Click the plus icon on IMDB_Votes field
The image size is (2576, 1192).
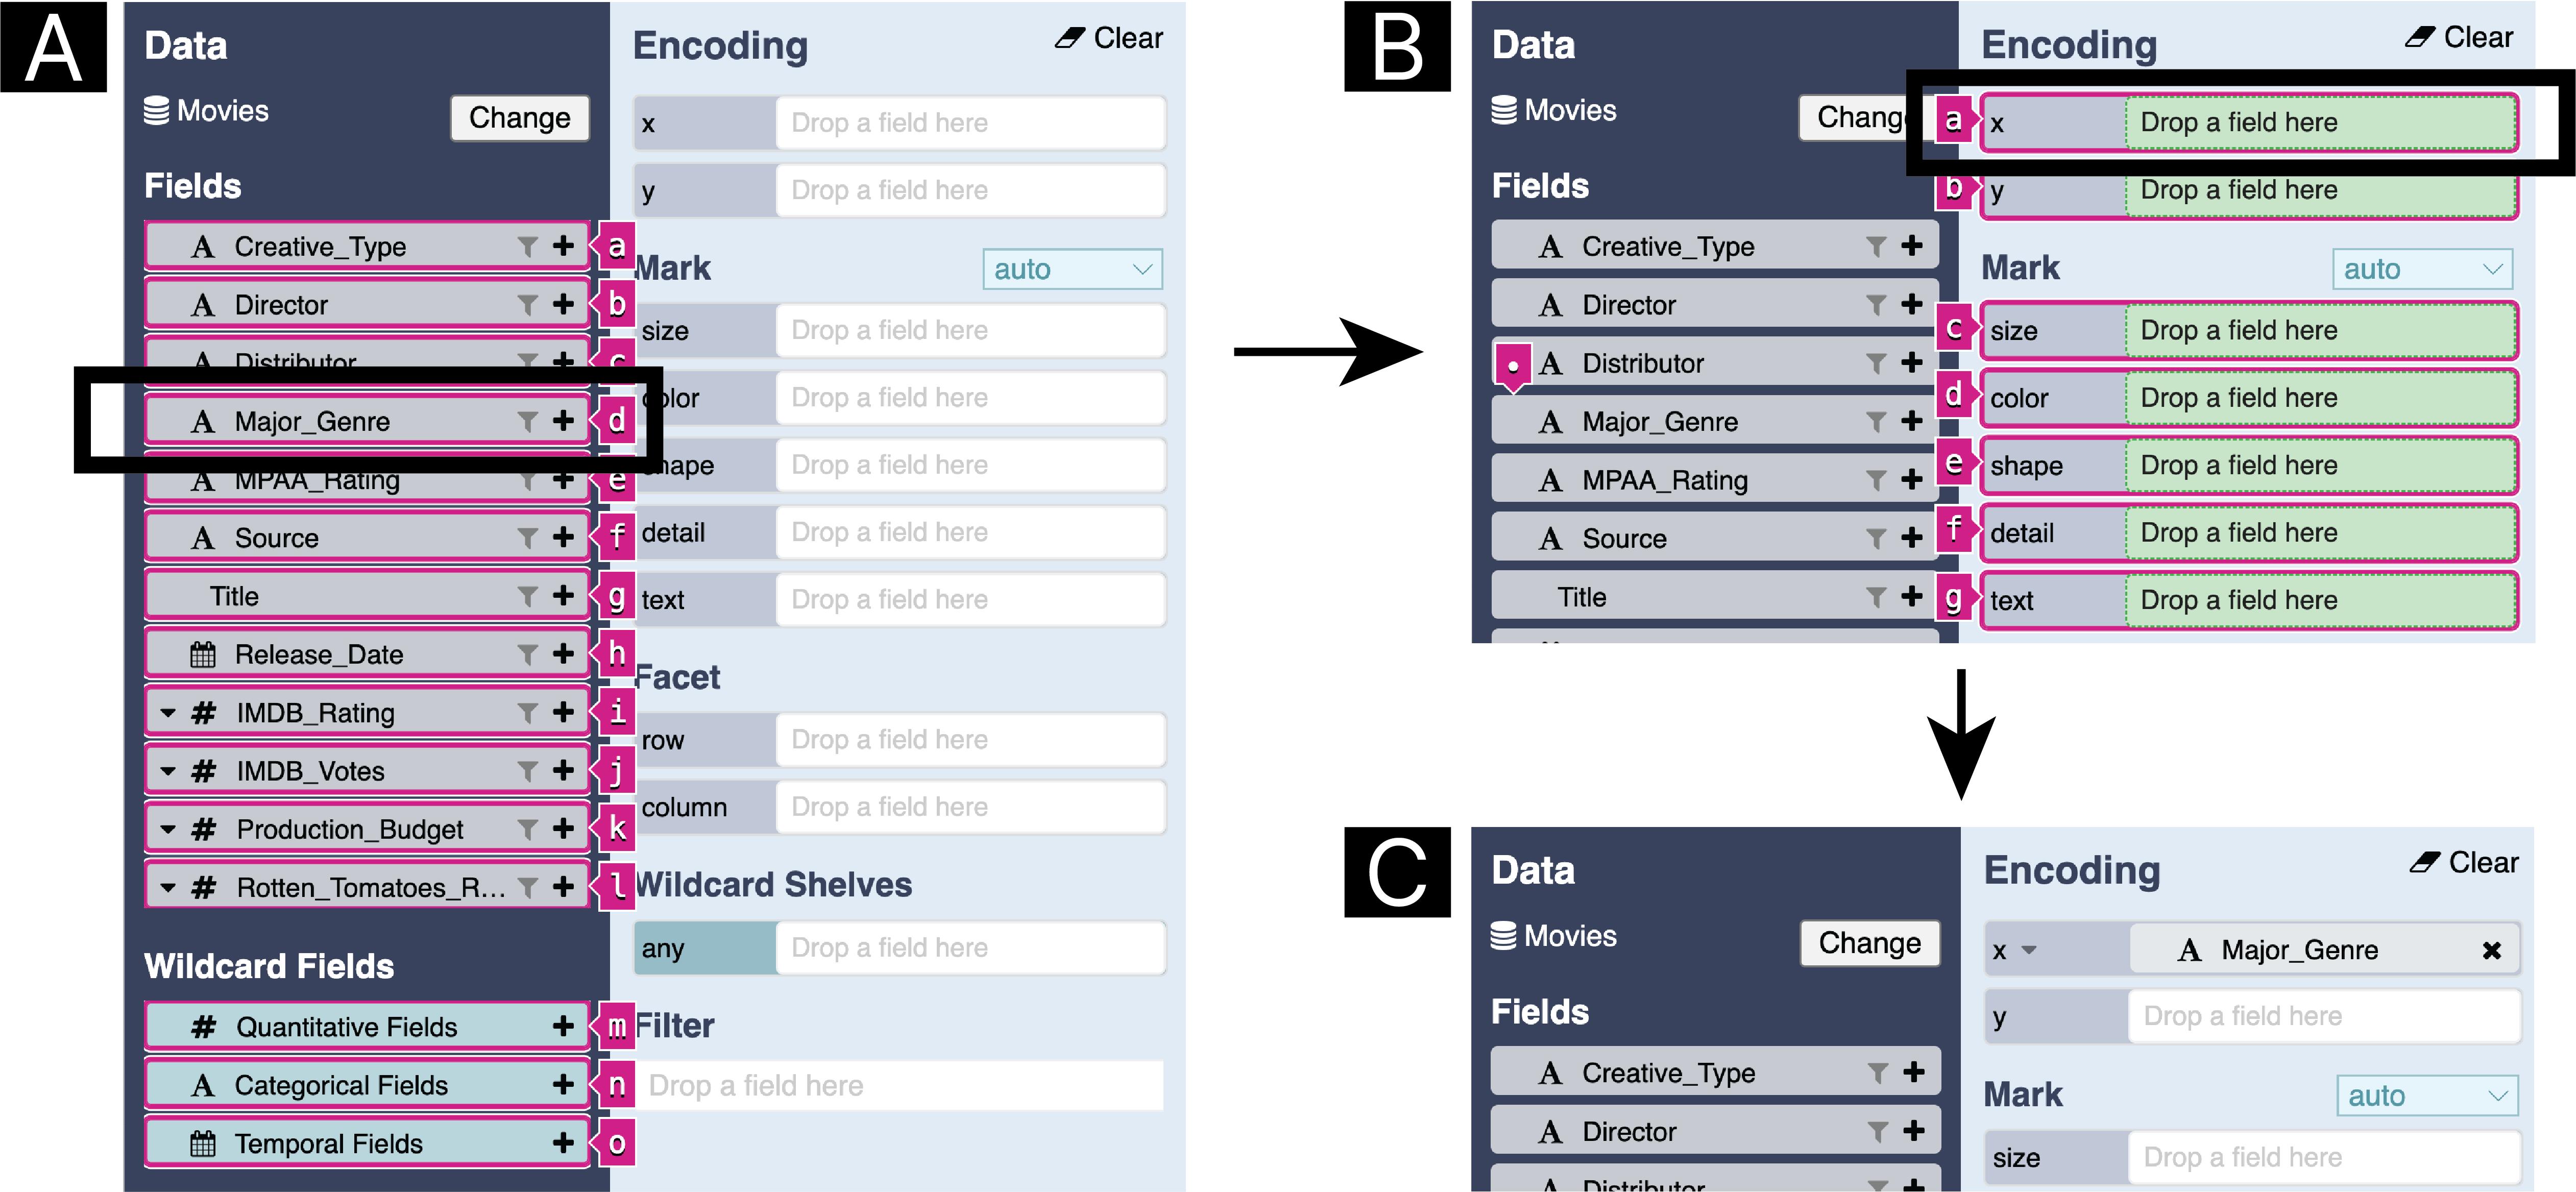(x=564, y=771)
